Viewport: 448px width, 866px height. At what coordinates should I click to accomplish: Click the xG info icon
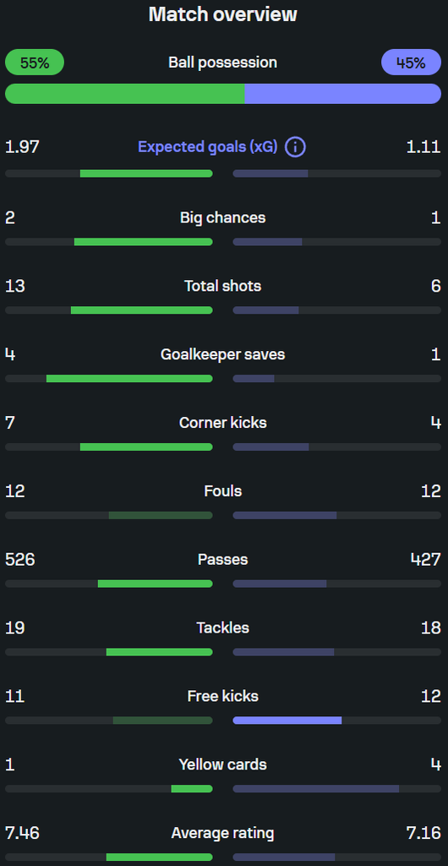pyautogui.click(x=295, y=147)
